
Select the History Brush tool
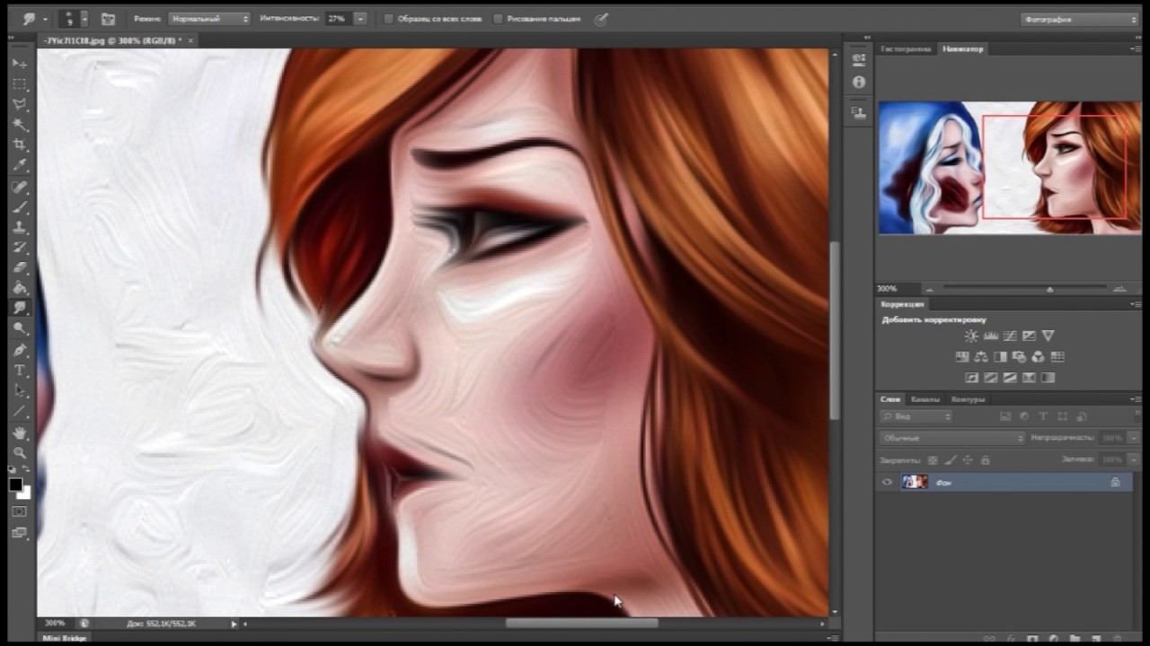pyautogui.click(x=20, y=248)
